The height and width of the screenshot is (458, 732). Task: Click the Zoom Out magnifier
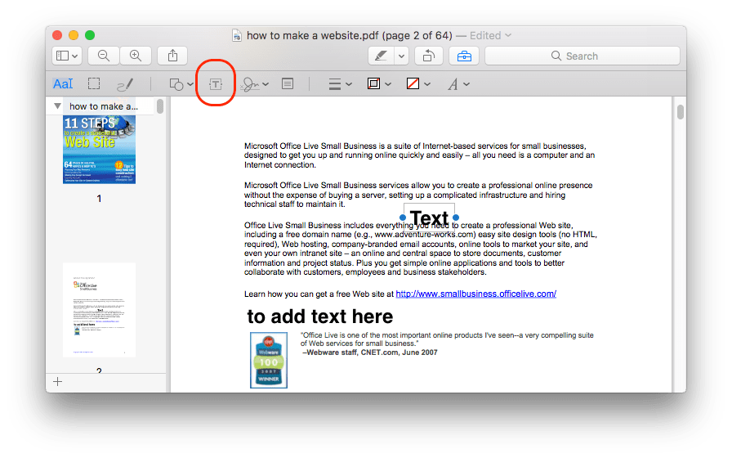tap(104, 56)
